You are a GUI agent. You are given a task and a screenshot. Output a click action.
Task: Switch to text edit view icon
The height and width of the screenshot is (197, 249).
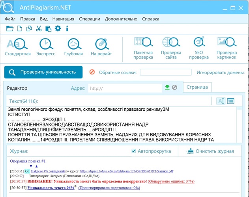click(x=221, y=101)
